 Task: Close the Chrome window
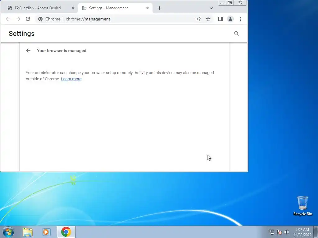[240, 3]
